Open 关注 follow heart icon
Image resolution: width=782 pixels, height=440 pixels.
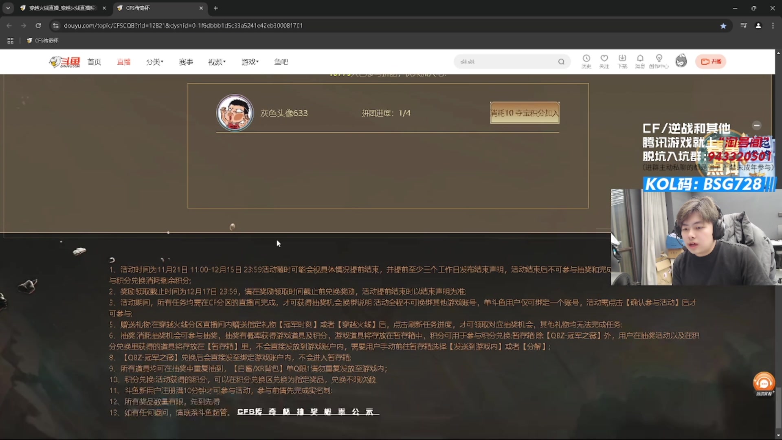(x=604, y=62)
